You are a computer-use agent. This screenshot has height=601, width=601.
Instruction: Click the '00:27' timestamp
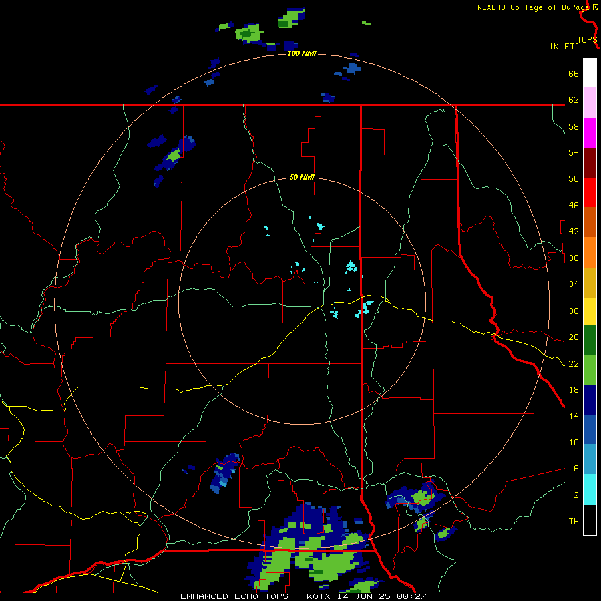tap(412, 596)
